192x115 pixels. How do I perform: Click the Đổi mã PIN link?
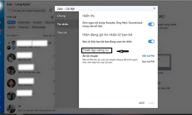(x=148, y=56)
